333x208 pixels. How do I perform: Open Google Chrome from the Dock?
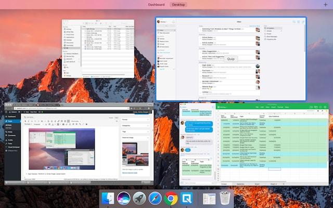pos(171,199)
